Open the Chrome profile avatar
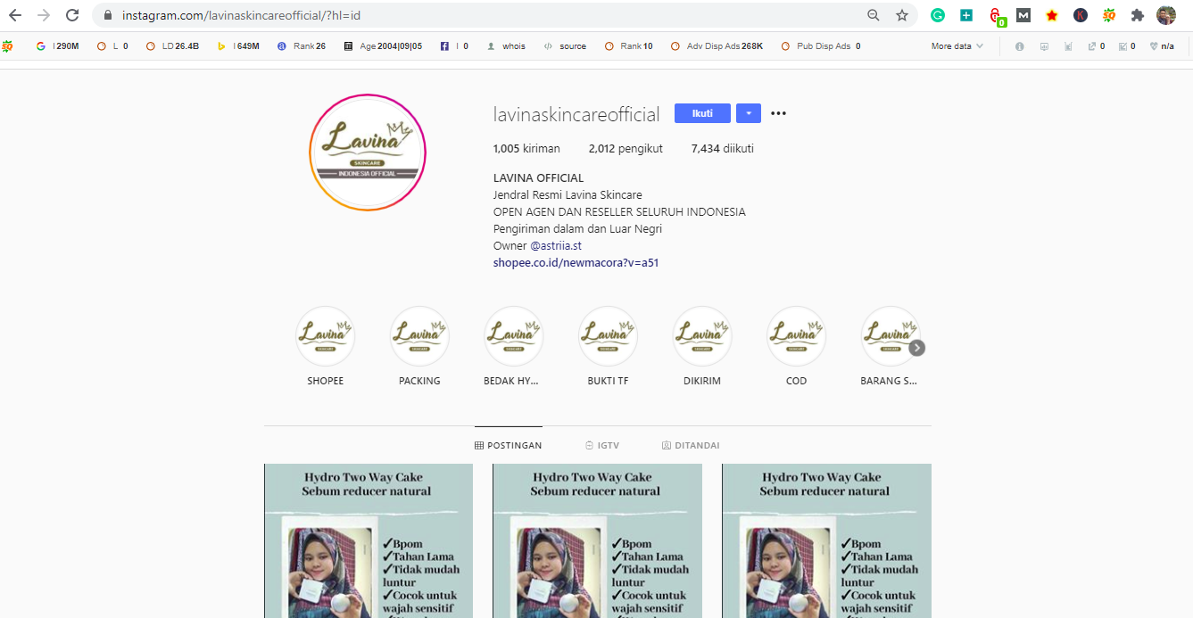The height and width of the screenshot is (618, 1193). coord(1166,15)
